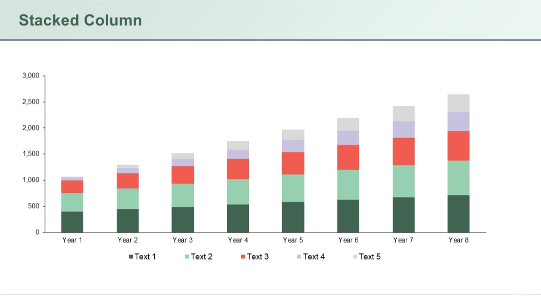Click the 1,500 y-axis value

pyautogui.click(x=31, y=154)
